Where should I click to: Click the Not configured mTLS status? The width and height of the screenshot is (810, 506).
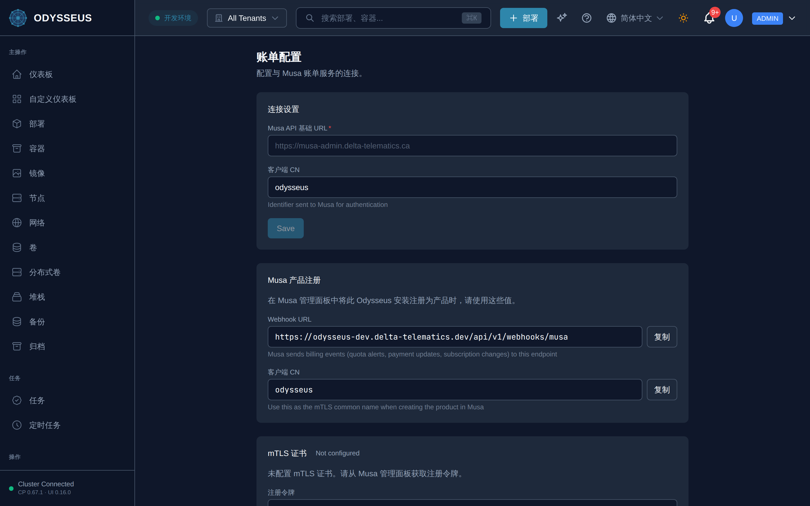pos(337,453)
